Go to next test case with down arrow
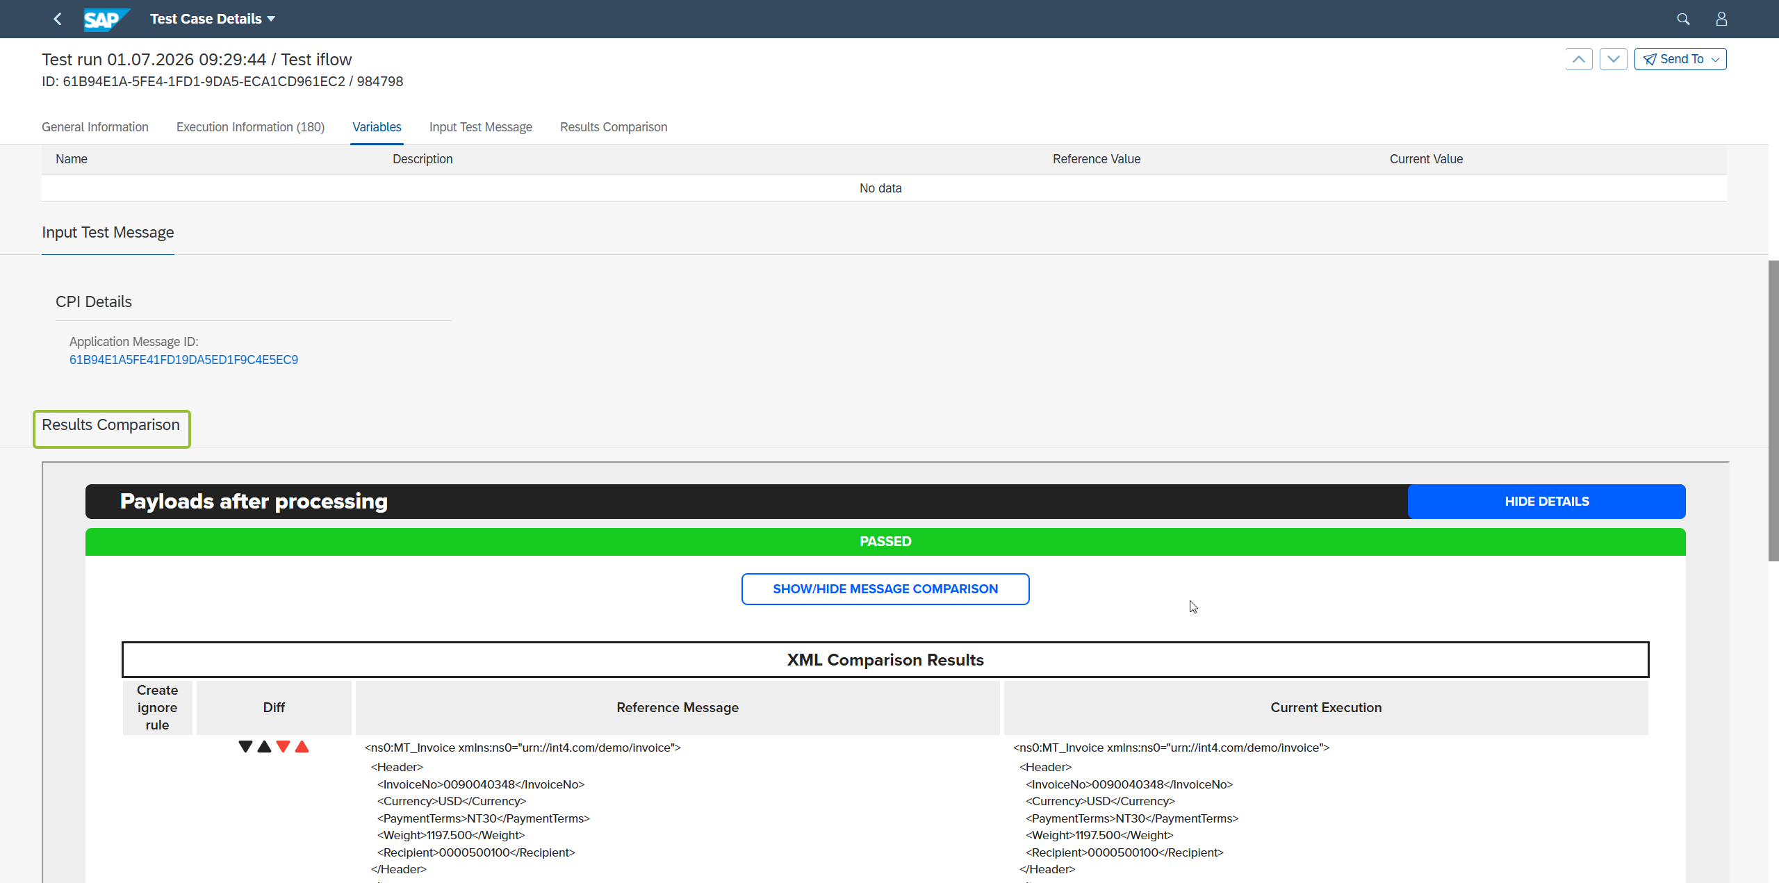Screen dimensions: 1779x883 tap(1614, 59)
